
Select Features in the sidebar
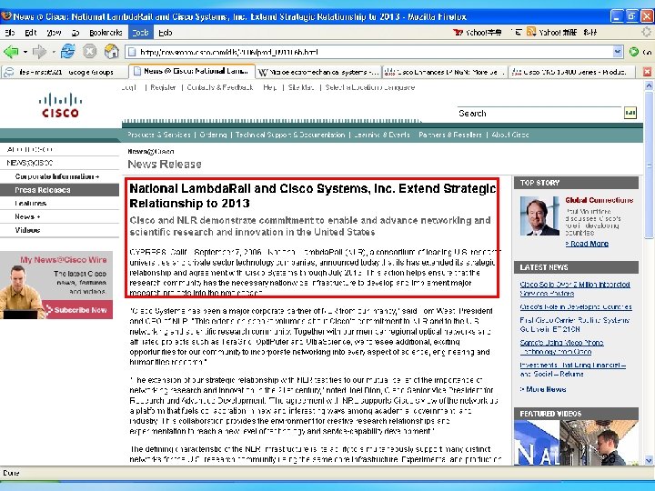click(31, 204)
